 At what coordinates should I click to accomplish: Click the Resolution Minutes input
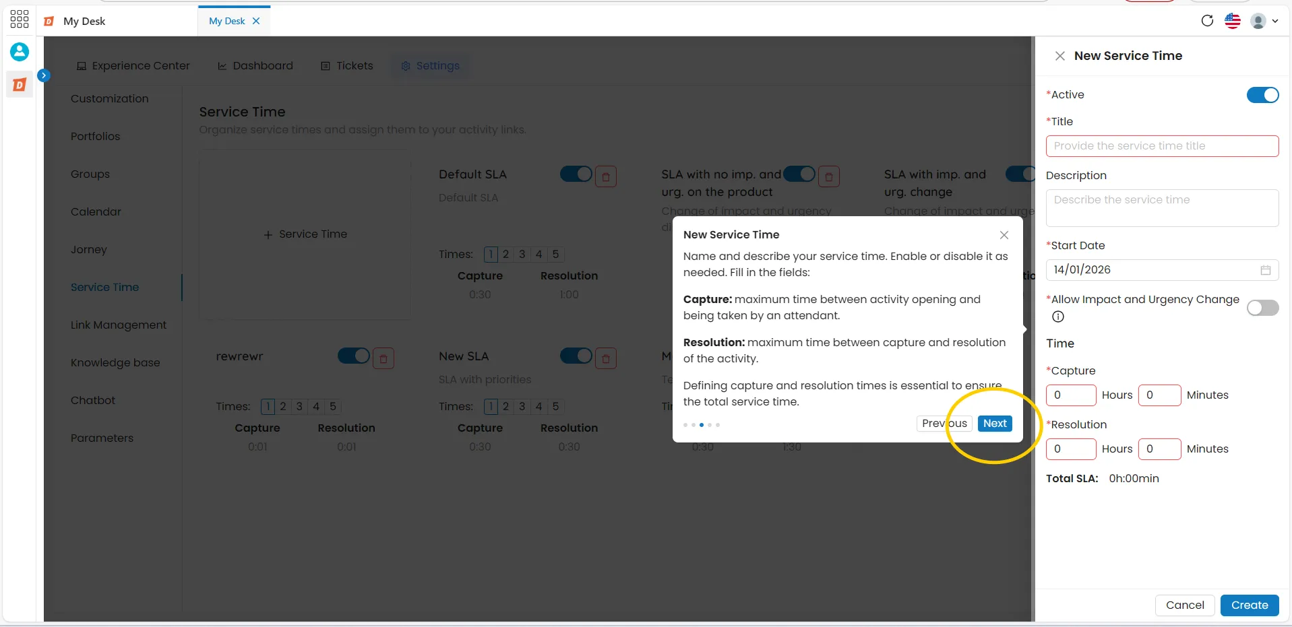click(1159, 449)
